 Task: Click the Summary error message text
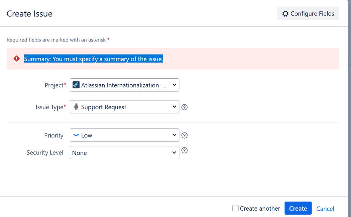[x=93, y=59]
